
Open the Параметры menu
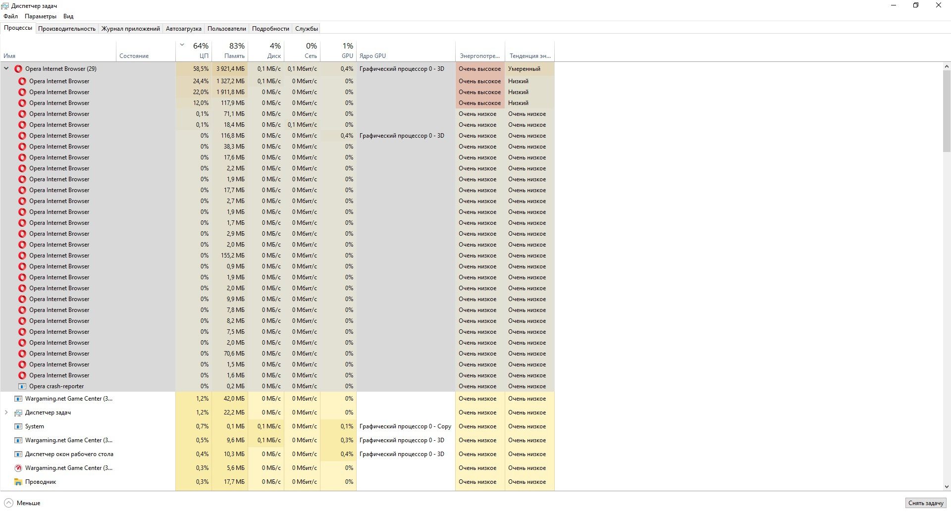(x=41, y=16)
